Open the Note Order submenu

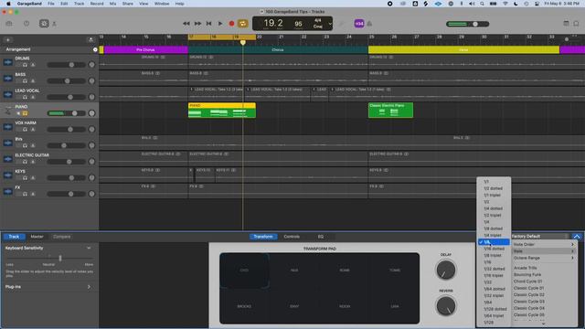click(544, 244)
